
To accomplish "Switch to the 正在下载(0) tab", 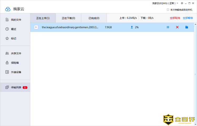I will tap(68, 18).
